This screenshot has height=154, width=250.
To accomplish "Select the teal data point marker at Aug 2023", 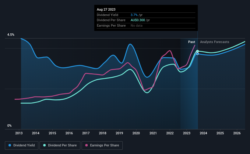I will click(x=197, y=51).
